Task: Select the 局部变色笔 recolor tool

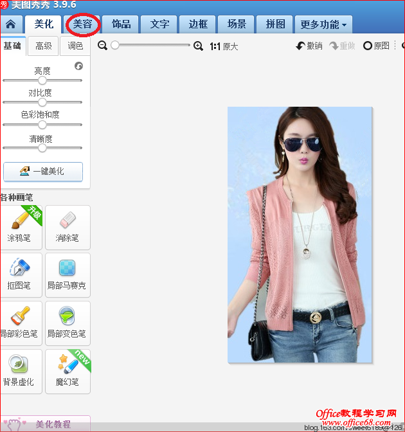Action: tap(67, 323)
